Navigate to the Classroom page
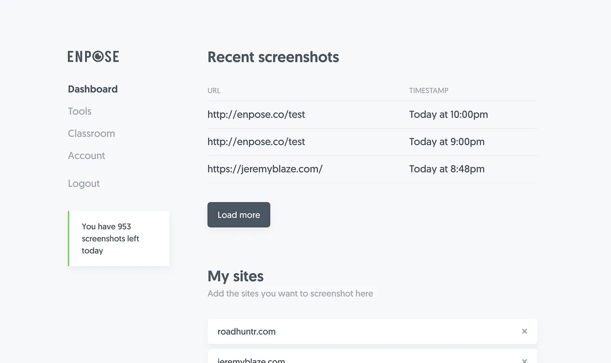Image resolution: width=611 pixels, height=363 pixels. click(91, 133)
